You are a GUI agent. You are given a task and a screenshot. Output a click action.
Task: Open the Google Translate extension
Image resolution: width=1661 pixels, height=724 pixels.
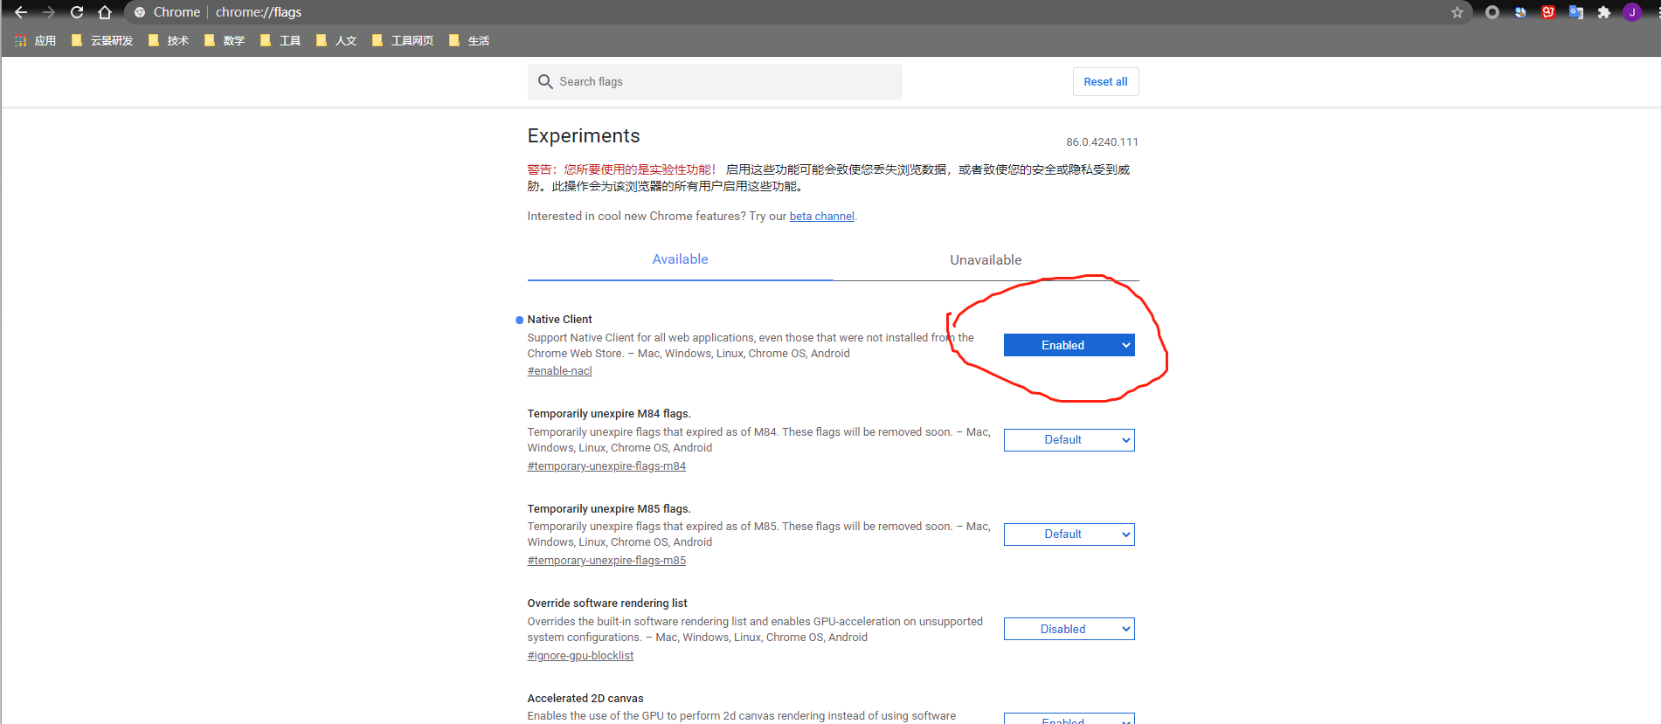point(1576,12)
